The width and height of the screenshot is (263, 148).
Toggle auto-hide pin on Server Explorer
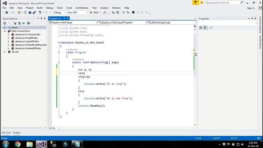click(42, 18)
